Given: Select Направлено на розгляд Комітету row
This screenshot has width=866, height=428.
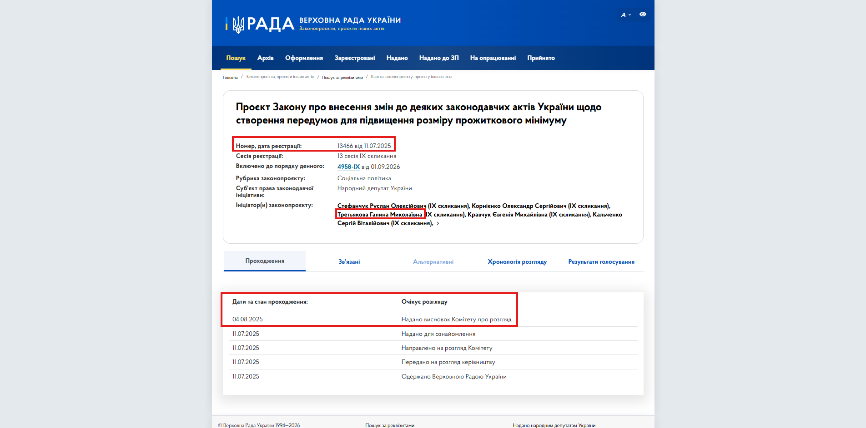Looking at the screenshot, I should click(433, 348).
